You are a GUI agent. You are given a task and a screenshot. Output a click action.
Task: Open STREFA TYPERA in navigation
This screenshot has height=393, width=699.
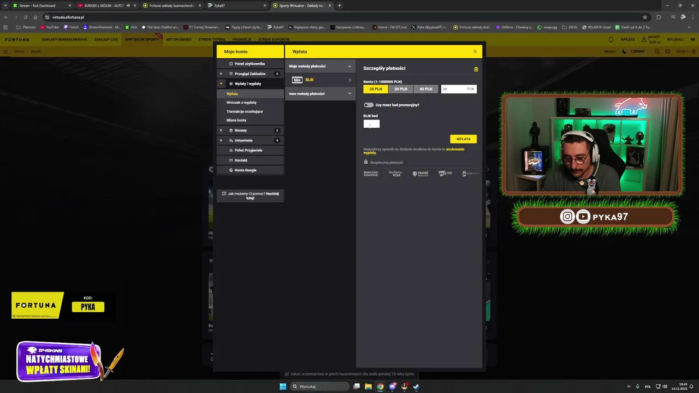(212, 39)
